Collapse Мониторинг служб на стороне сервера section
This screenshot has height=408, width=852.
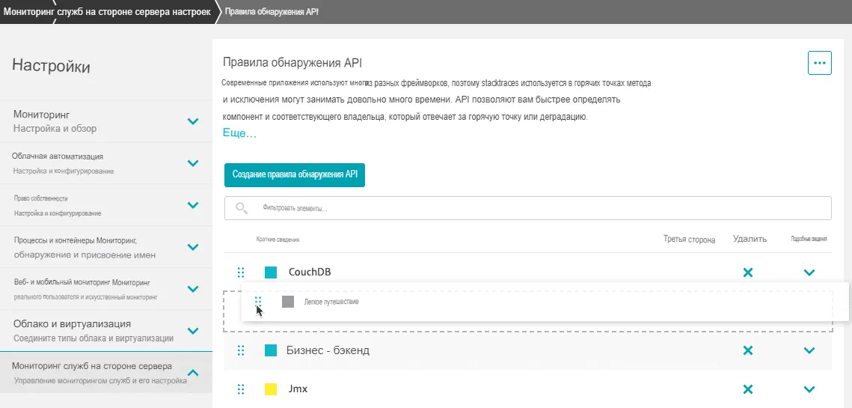point(192,373)
